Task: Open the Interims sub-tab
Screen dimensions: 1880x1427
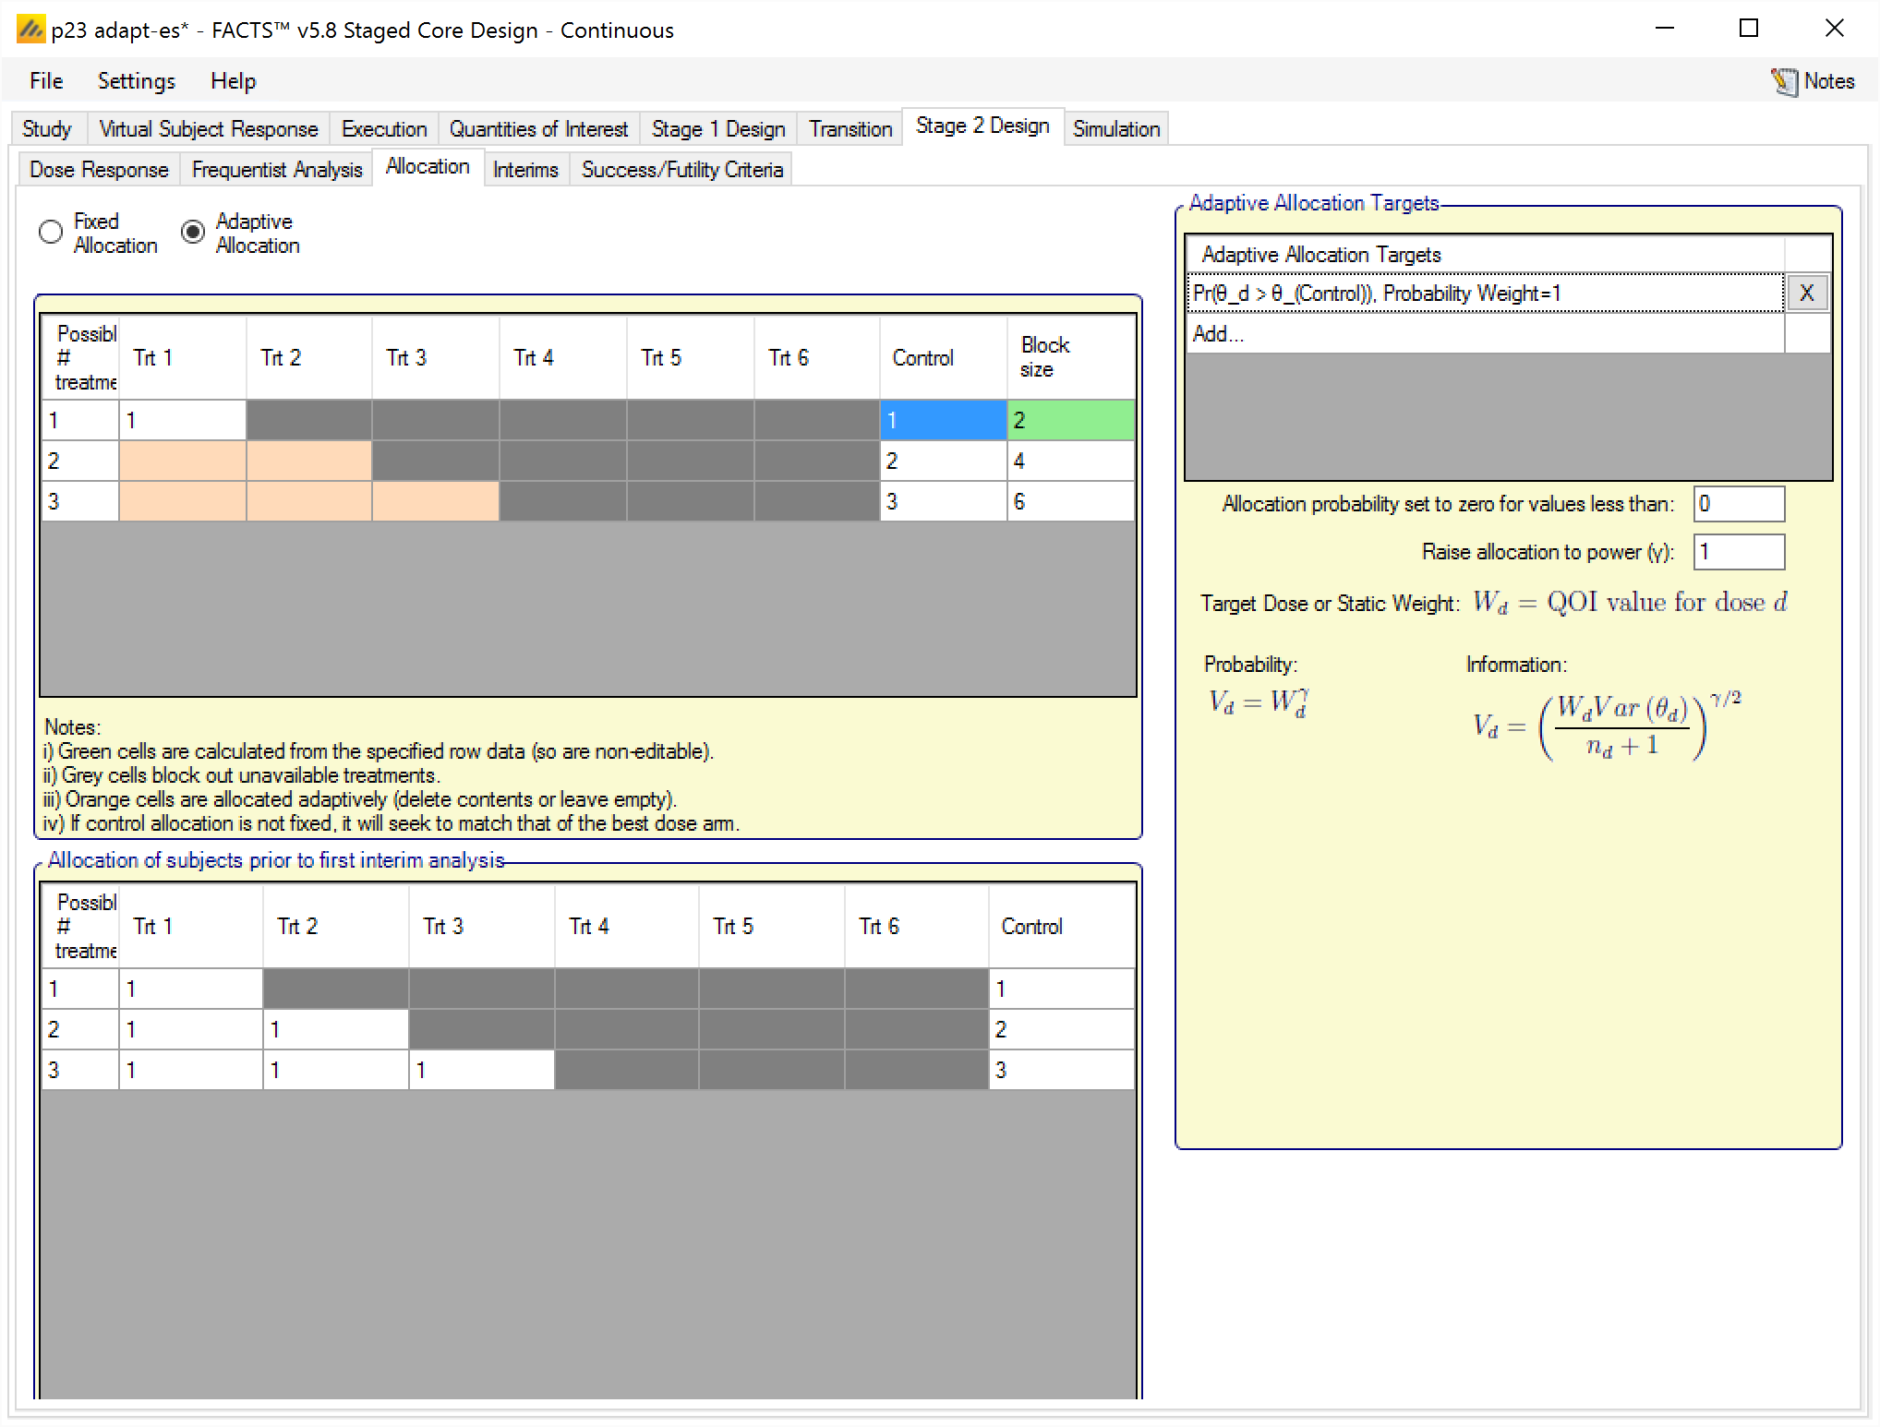Action: coord(525,170)
